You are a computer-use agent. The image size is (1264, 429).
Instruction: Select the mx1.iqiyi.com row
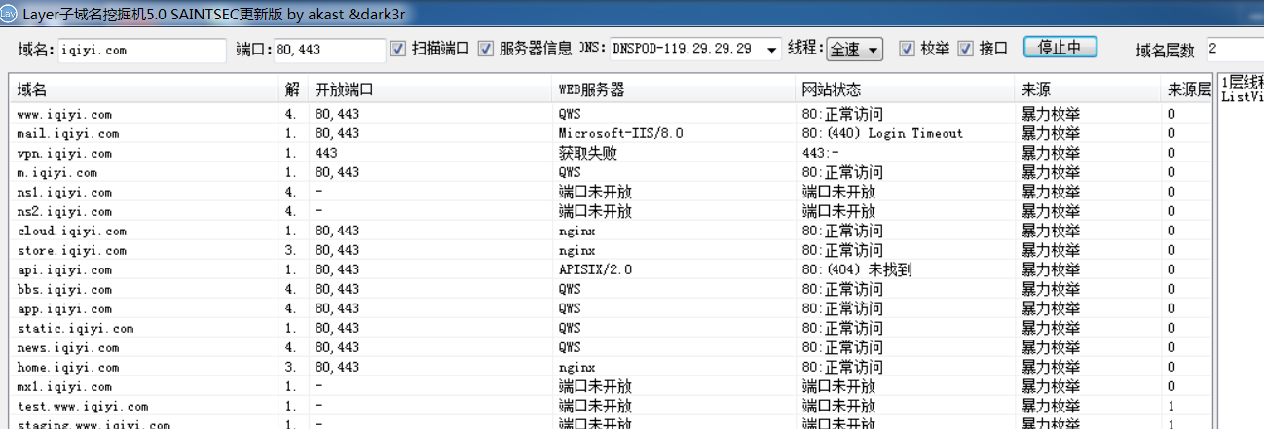(611, 386)
